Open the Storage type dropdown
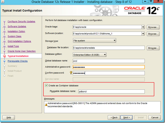 [x=114, y=41]
